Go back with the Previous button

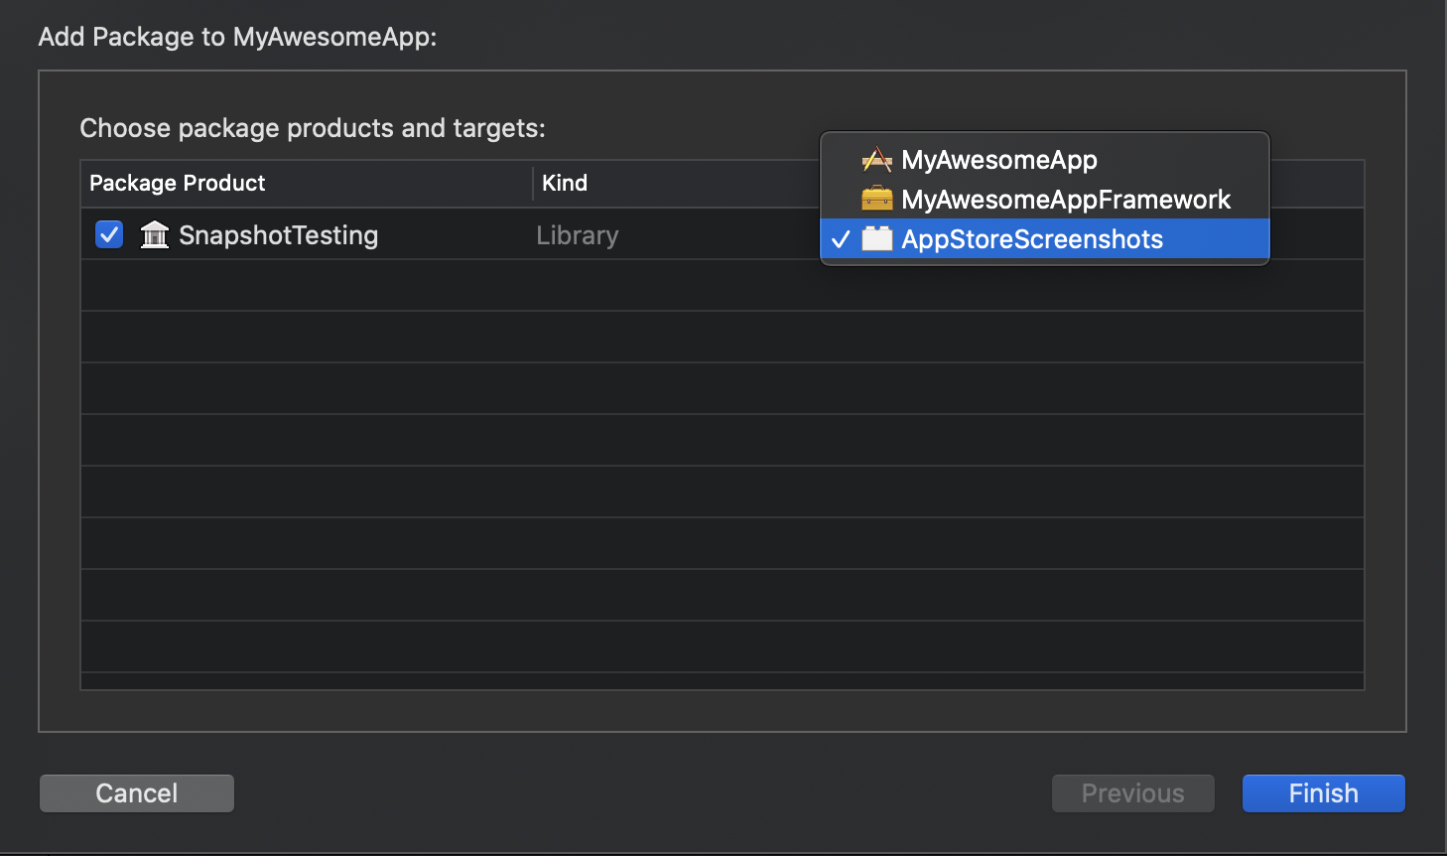(x=1132, y=793)
